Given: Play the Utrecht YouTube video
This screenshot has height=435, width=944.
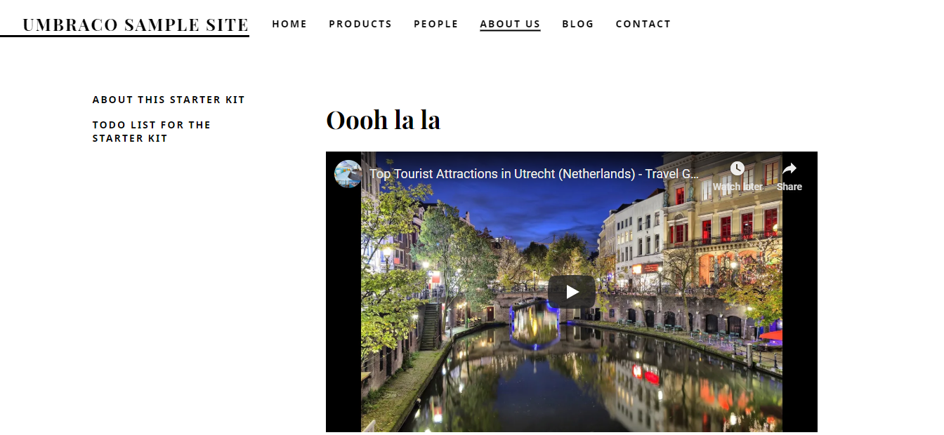Looking at the screenshot, I should coord(572,292).
